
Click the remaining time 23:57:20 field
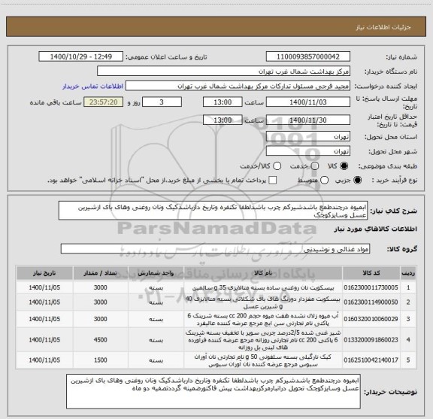(x=104, y=102)
